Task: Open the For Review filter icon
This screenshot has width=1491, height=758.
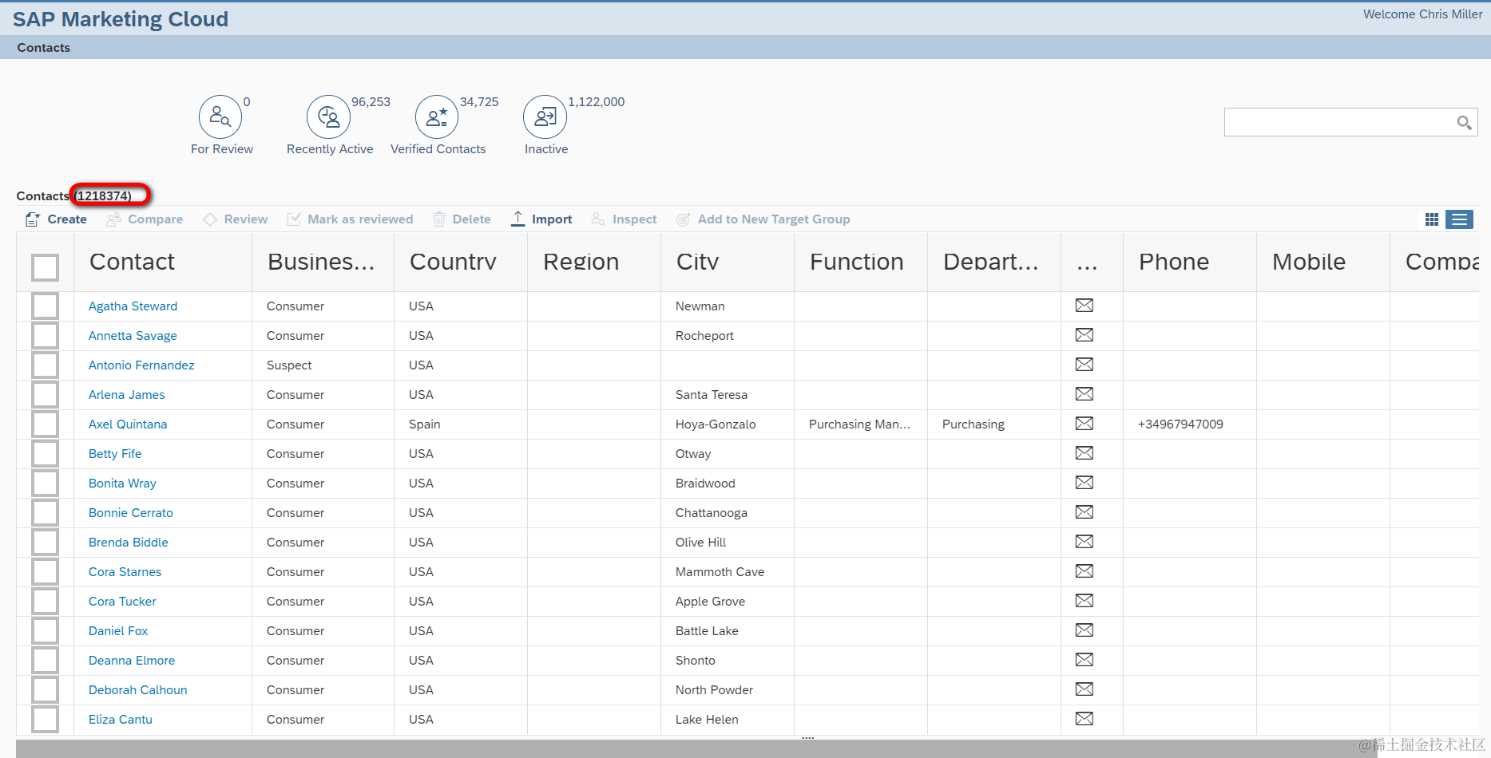Action: pyautogui.click(x=220, y=117)
